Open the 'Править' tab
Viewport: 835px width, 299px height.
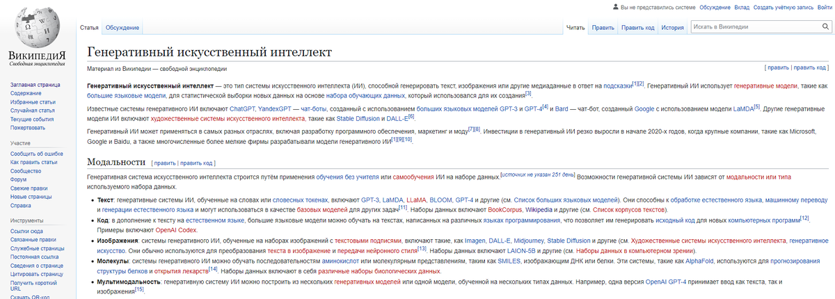(x=603, y=28)
